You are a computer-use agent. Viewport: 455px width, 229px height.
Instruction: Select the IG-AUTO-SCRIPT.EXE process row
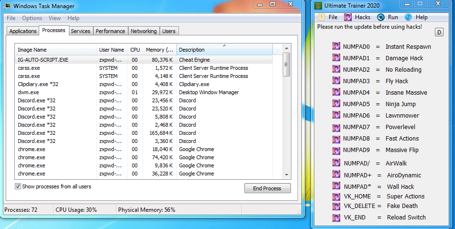point(43,60)
